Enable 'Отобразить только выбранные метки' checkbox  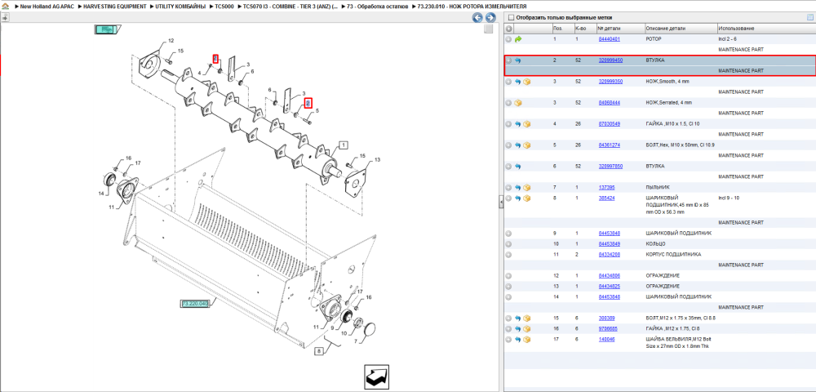(x=511, y=17)
